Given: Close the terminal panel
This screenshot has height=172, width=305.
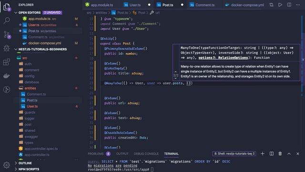Looking at the screenshot, I should 297,154.
